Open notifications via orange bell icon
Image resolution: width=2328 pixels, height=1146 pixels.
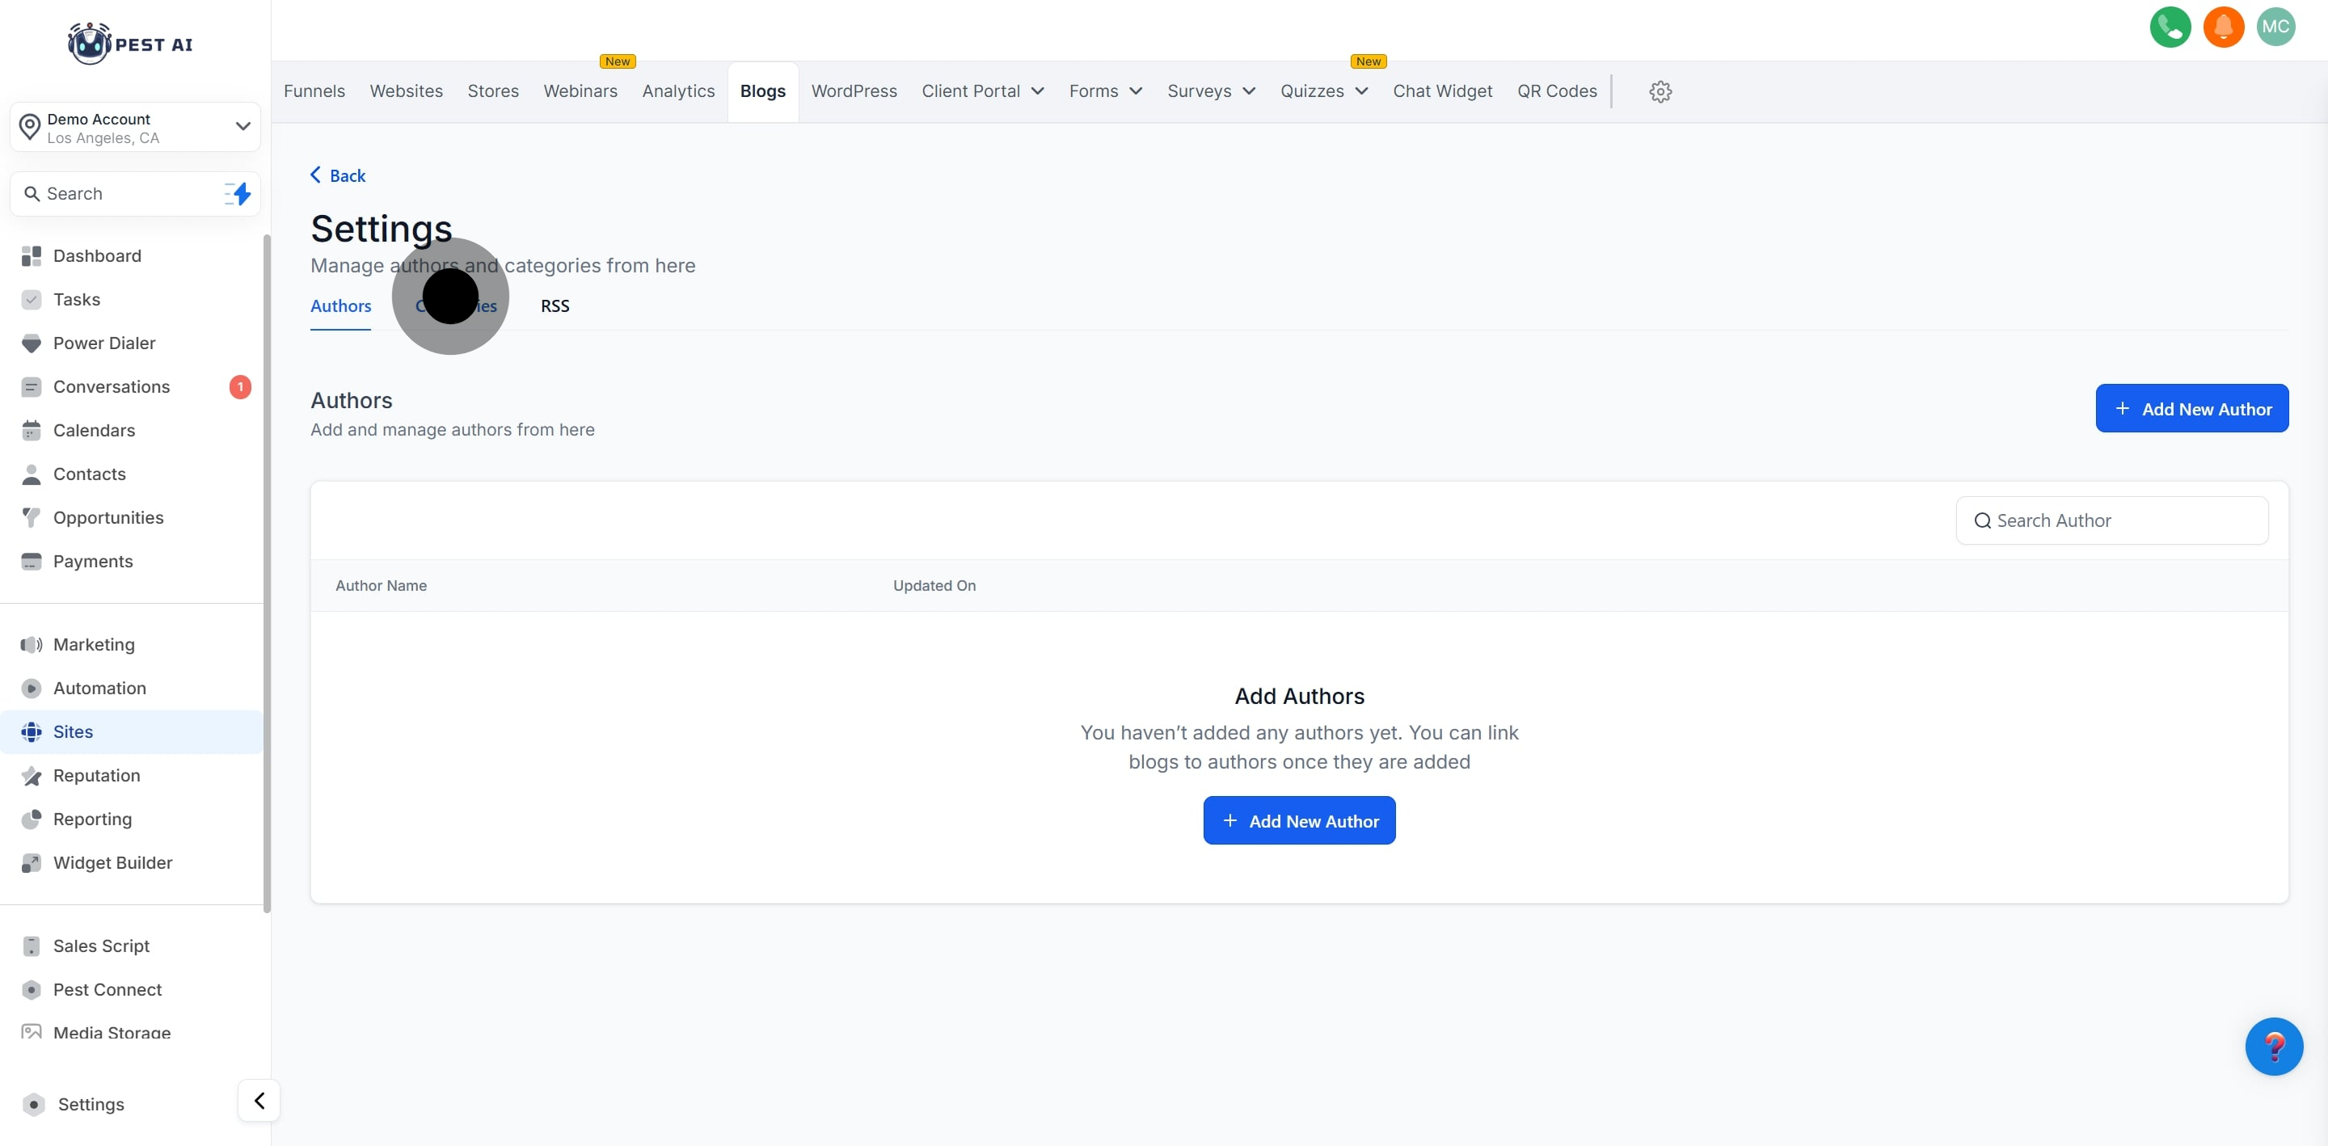point(2223,27)
